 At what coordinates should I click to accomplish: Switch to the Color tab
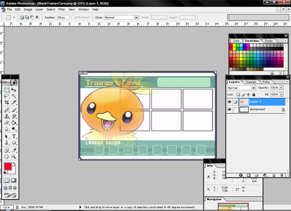point(236,41)
